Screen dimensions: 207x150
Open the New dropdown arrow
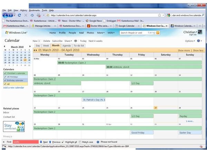click(x=39, y=41)
